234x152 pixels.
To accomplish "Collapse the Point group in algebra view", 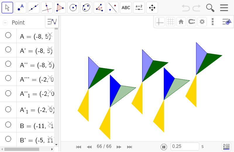I will (x=5, y=23).
